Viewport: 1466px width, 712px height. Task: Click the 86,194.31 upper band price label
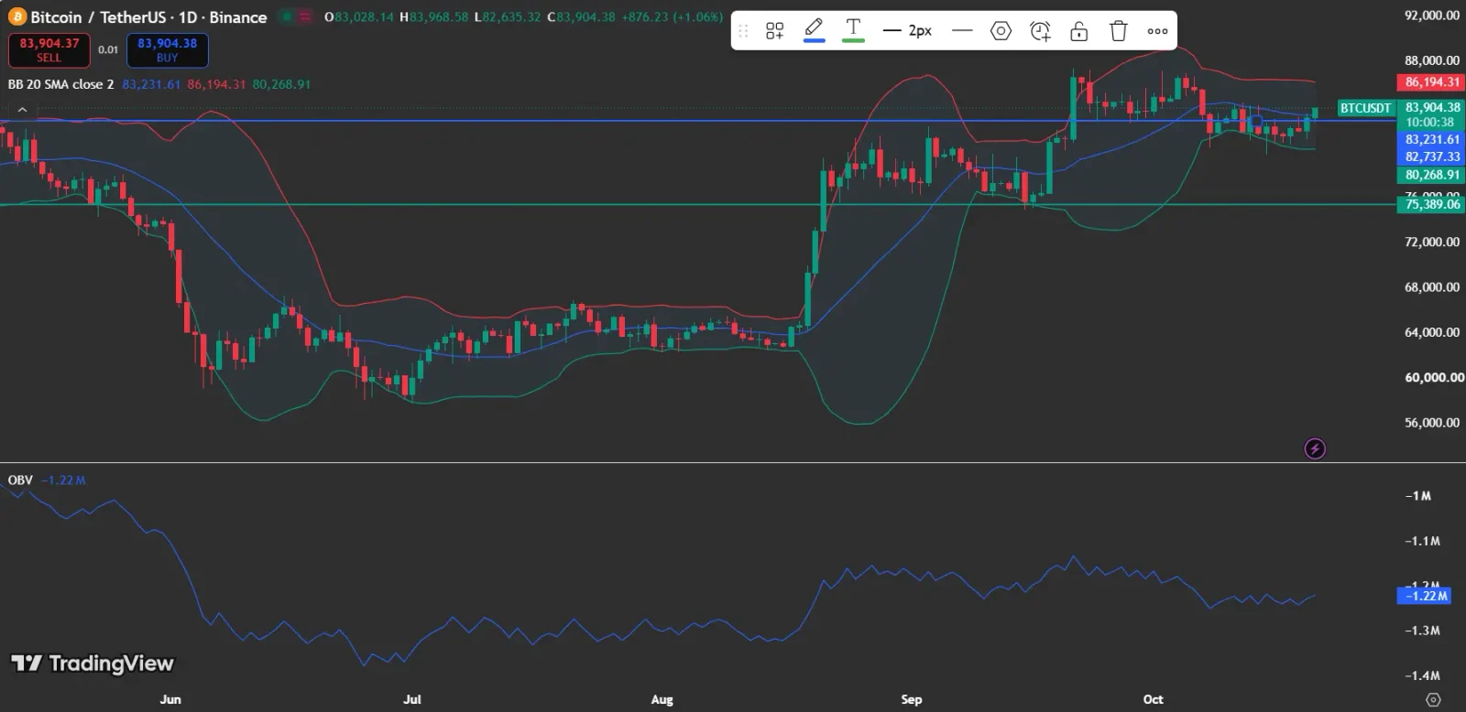pyautogui.click(x=1432, y=82)
